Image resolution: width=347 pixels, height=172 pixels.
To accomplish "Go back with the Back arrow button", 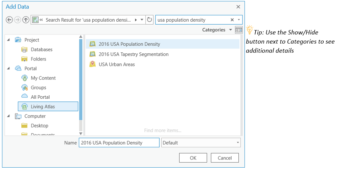I will pos(9,20).
